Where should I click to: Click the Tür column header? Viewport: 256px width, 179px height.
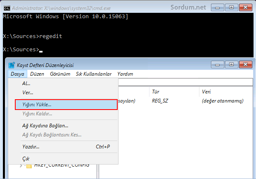tap(174, 92)
